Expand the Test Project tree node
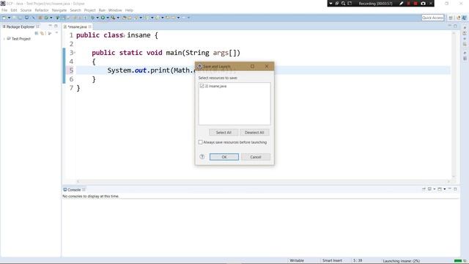The image size is (469, 264). point(4,39)
